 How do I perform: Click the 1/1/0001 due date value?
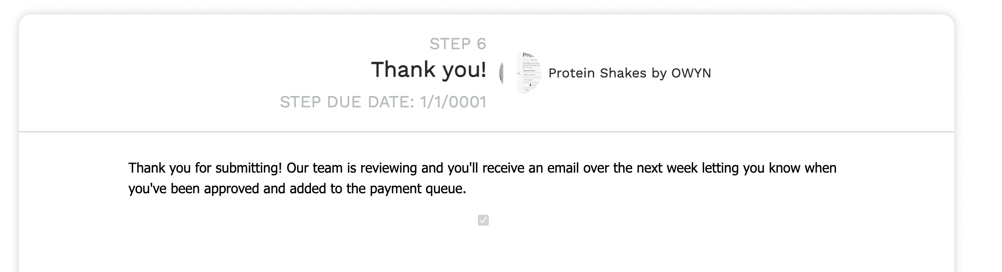[x=453, y=102]
